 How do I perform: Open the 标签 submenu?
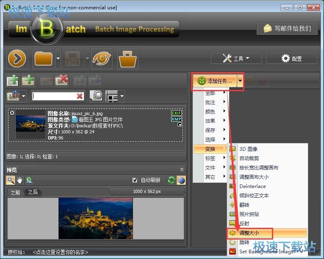point(211,158)
